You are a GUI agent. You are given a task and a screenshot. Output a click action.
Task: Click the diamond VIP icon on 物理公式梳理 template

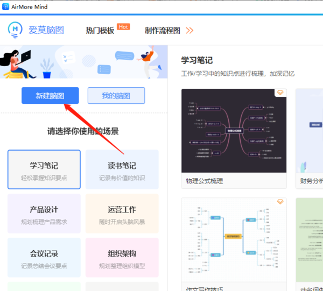click(x=280, y=94)
